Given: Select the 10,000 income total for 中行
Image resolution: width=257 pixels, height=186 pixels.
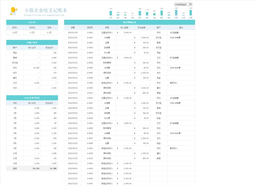Looking at the screenshot, I should click(x=32, y=68).
